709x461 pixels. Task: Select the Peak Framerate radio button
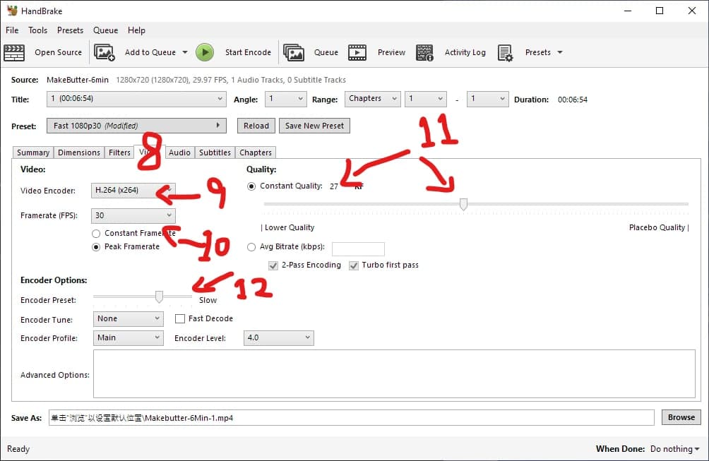coord(97,247)
